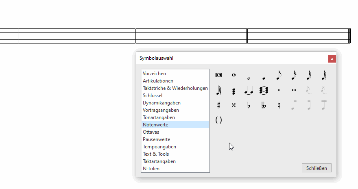Select the double whole note (breve)
This screenshot has width=358, height=189.
click(x=218, y=75)
